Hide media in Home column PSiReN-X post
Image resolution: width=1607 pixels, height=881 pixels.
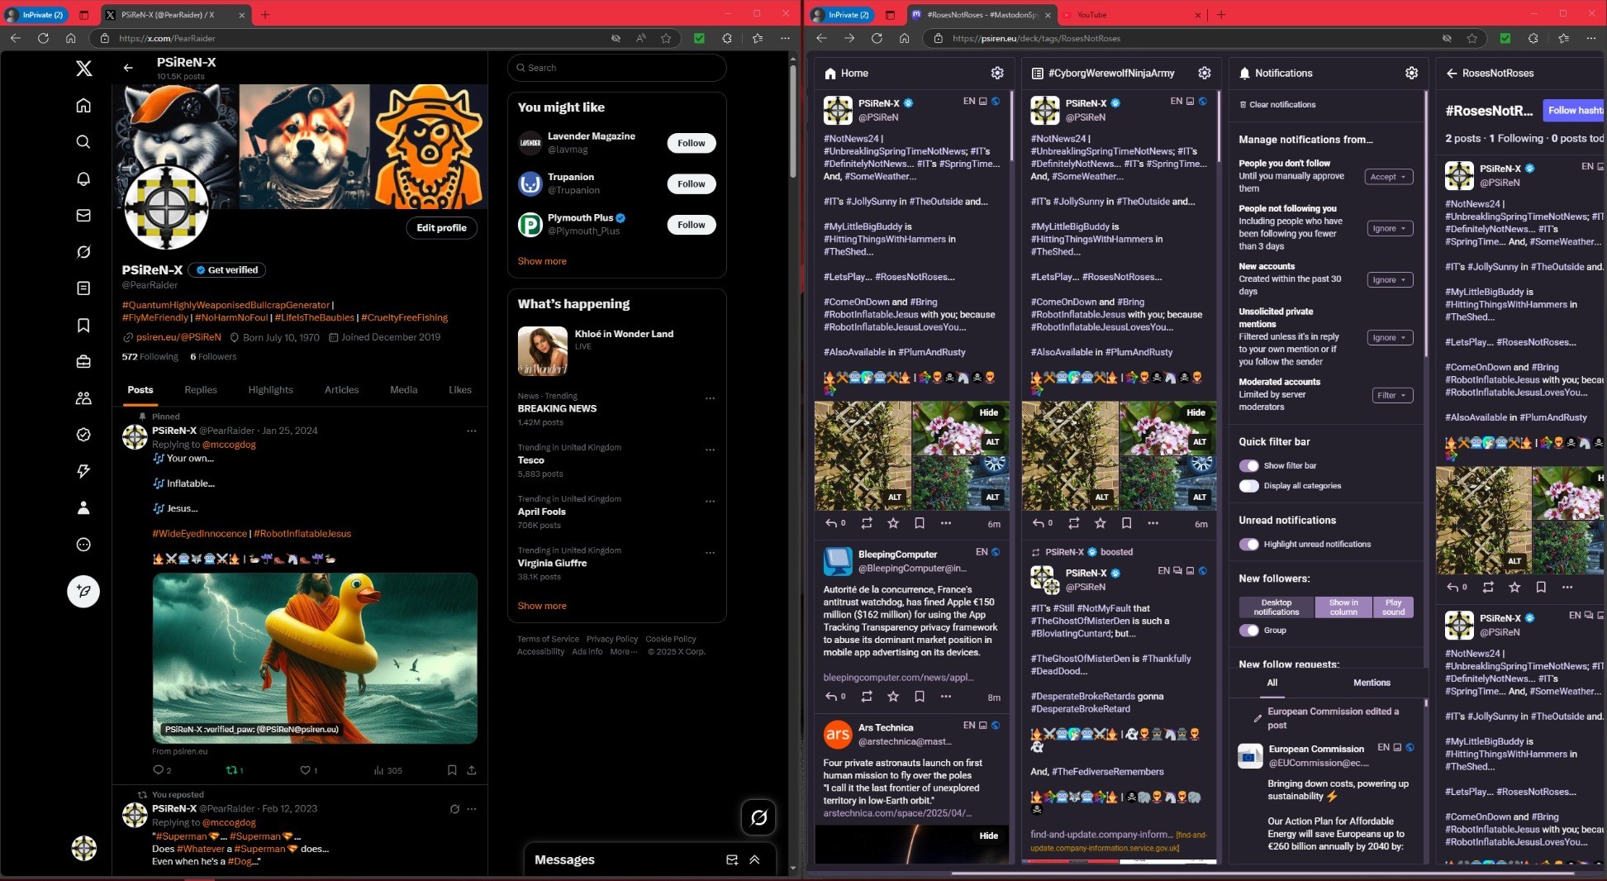click(988, 412)
